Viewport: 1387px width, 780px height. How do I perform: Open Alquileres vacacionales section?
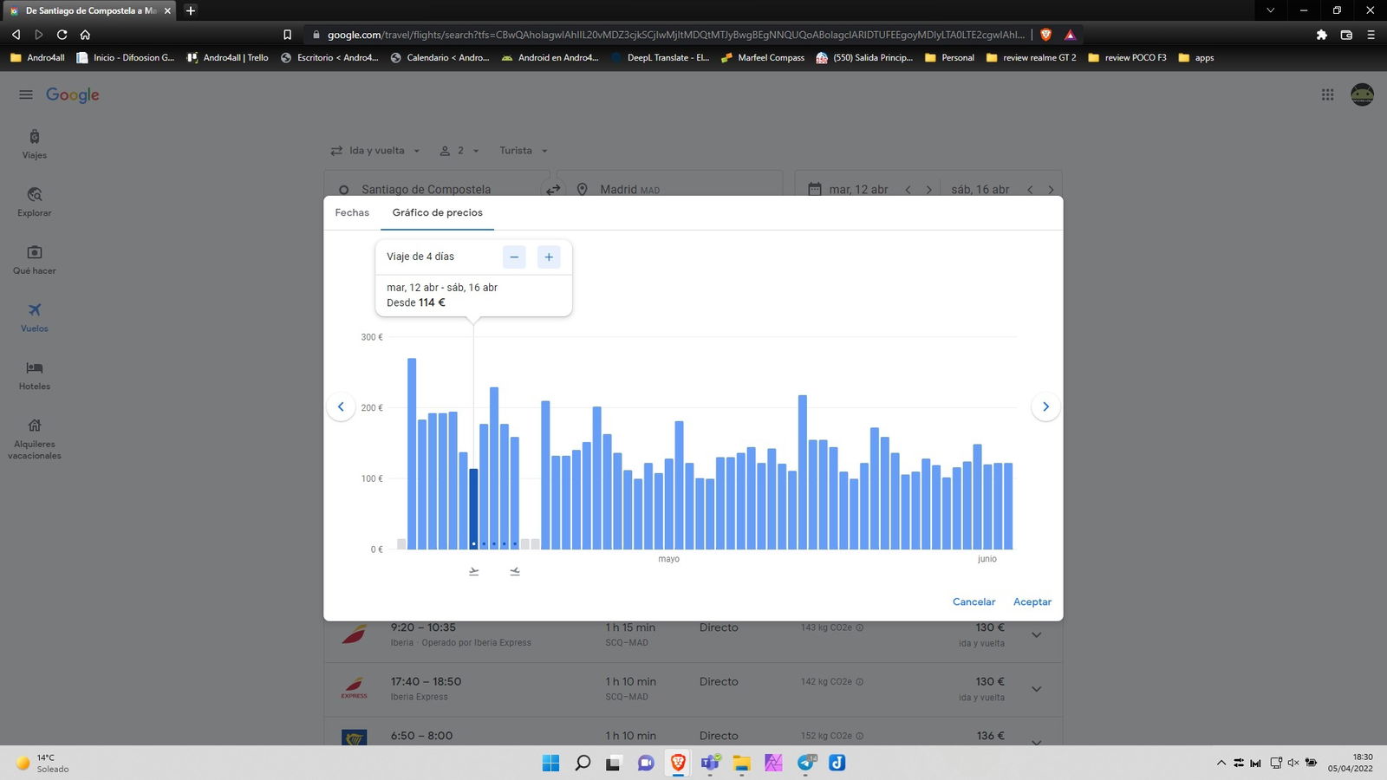pos(35,437)
